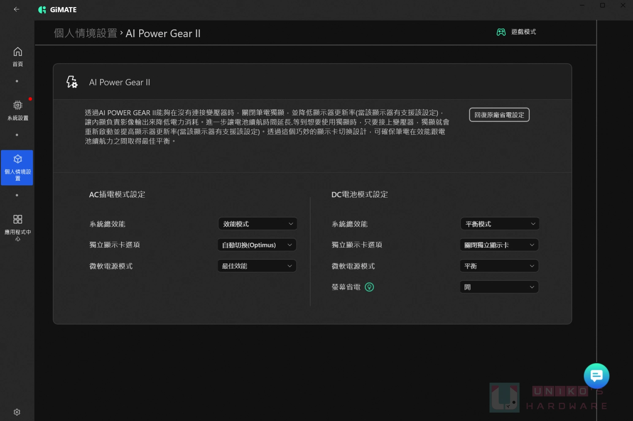Close the GiMATE window
This screenshot has height=421, width=633.
coord(623,5)
